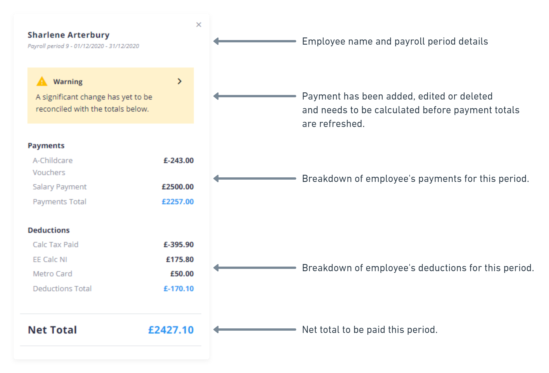
Task: Close the Sharlene Arterbury payslip panel
Action: tap(199, 25)
